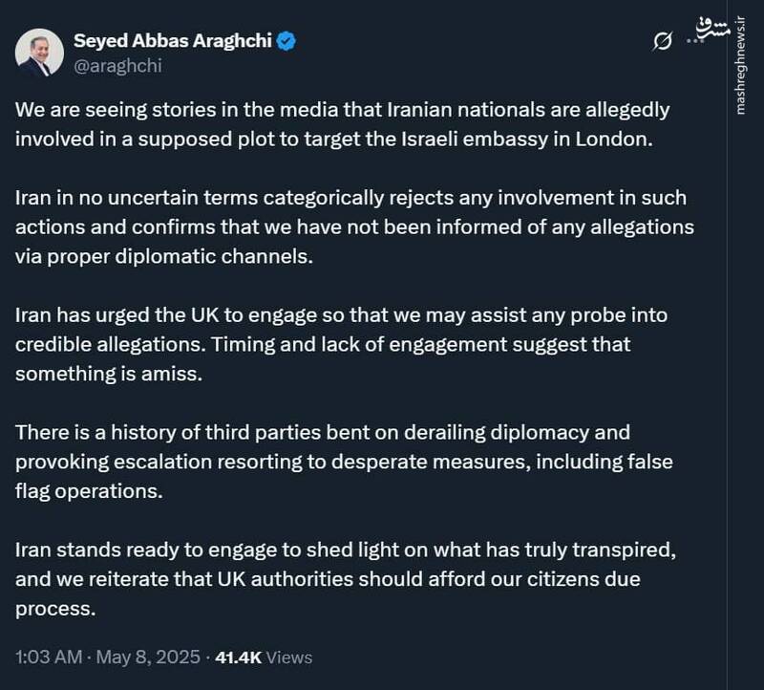Viewport: 764px width, 690px height.
Task: Click the @araghchi handle
Action: 117,67
